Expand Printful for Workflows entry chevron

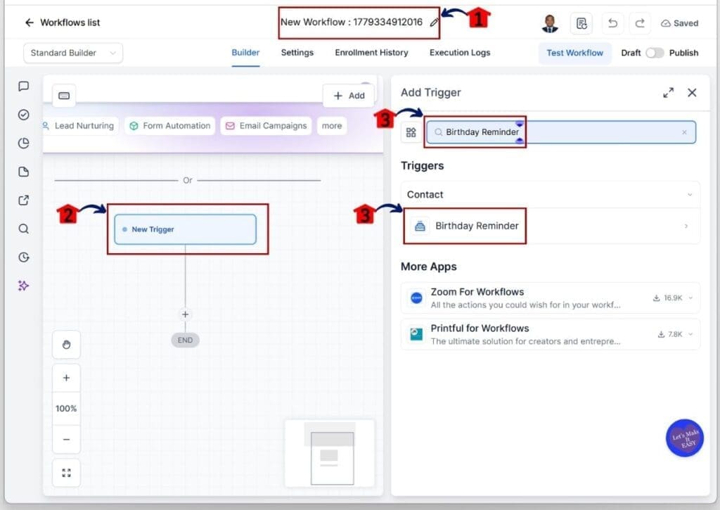[690, 334]
